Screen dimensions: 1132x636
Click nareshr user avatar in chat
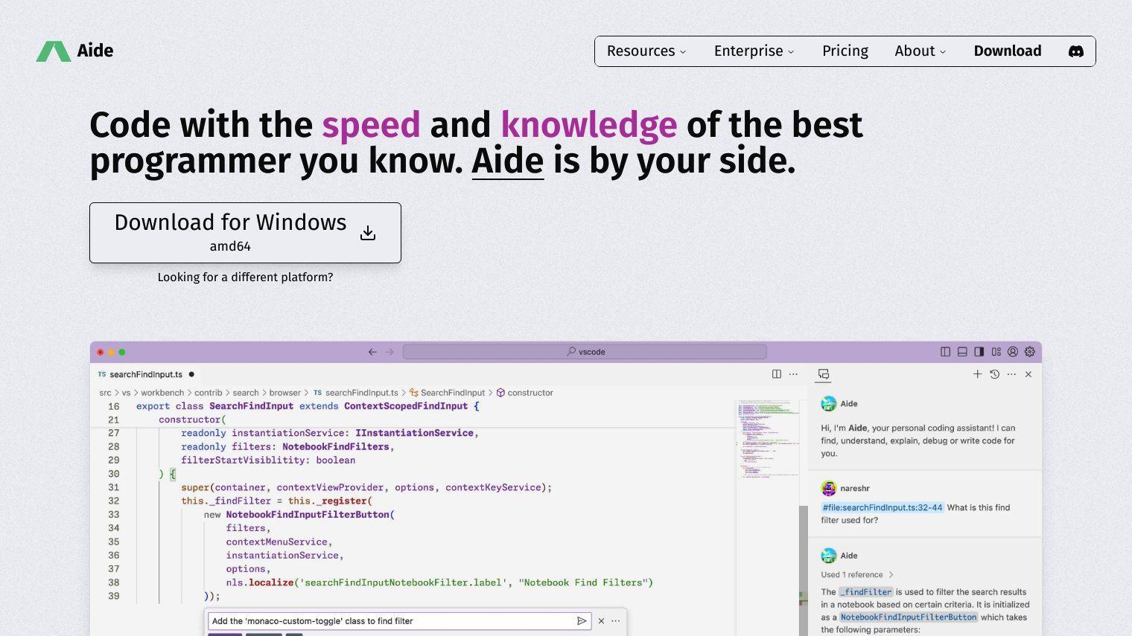click(x=828, y=489)
